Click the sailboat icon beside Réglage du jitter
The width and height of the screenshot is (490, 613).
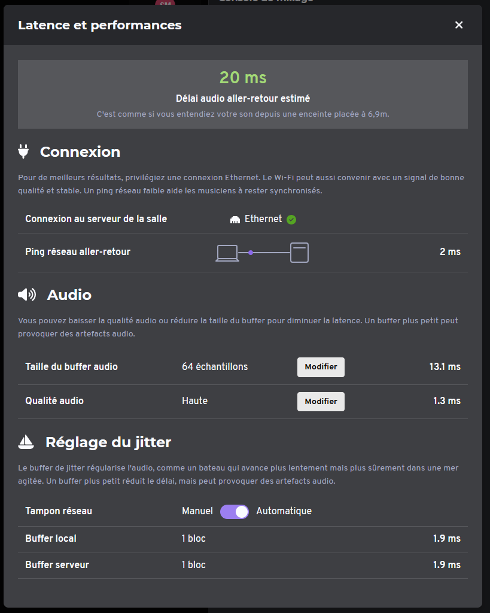[x=26, y=442]
